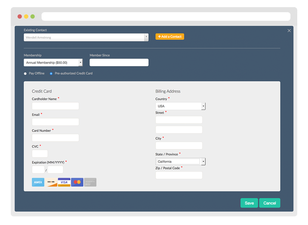Save the membership payment form
308x225 pixels.
[x=249, y=203]
